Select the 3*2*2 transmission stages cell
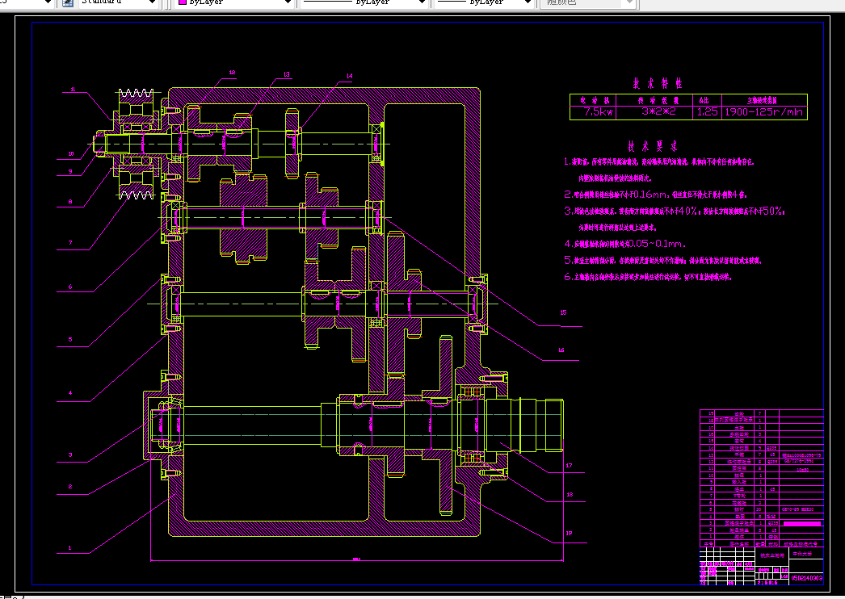The image size is (845, 599). [x=655, y=112]
